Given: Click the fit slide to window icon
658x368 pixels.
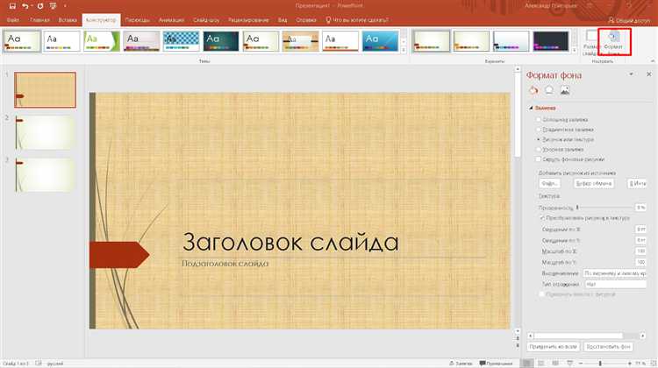Looking at the screenshot, I should point(654,364).
